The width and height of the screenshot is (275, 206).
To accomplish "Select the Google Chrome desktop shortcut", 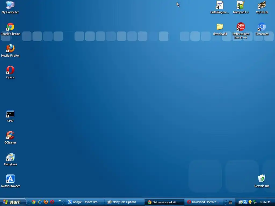I will (10, 29).
